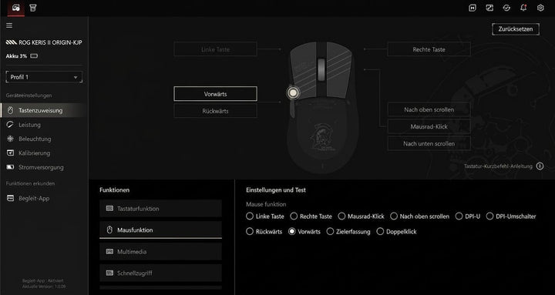The width and height of the screenshot is (555, 295).
Task: Open the update sync icon with checkmark
Action: point(506,8)
